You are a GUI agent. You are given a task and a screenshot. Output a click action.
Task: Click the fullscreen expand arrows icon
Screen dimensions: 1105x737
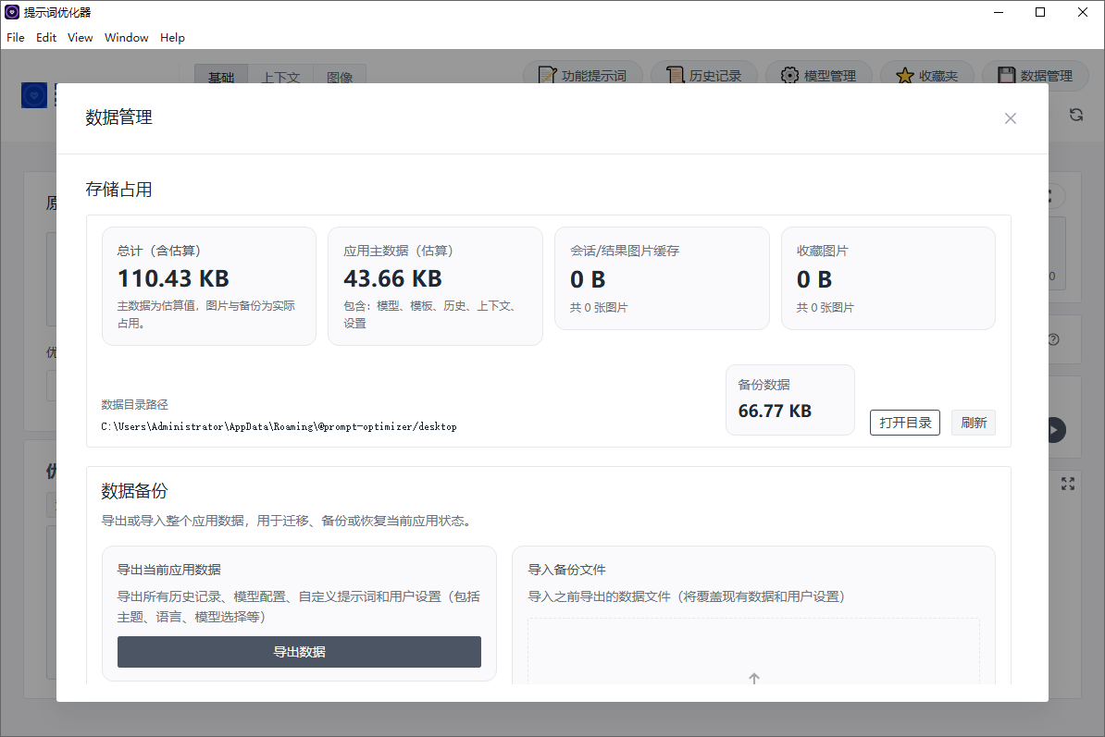coord(1068,484)
